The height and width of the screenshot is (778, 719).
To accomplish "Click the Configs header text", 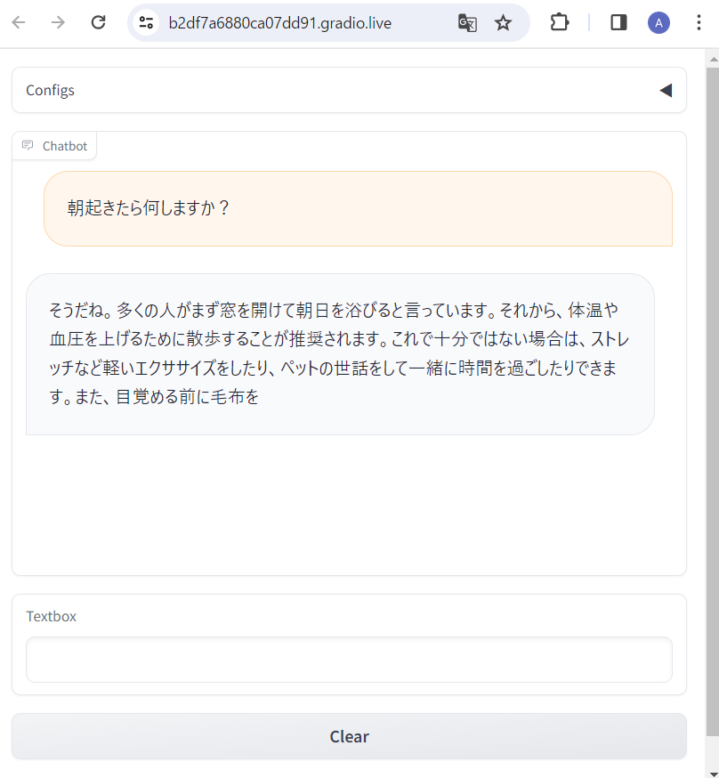I will pos(50,90).
